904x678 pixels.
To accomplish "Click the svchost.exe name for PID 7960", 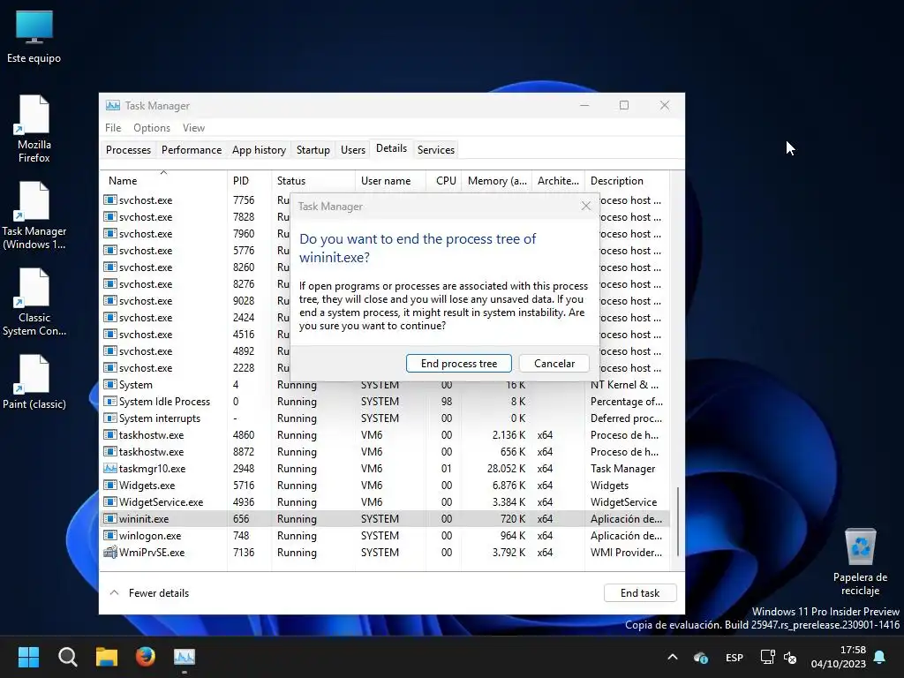I will point(146,233).
